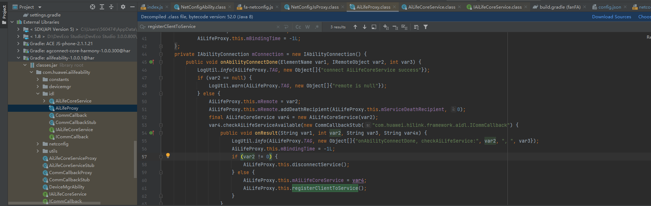
Task: Click the vertical Project tool window tab
Action: (x=4, y=14)
